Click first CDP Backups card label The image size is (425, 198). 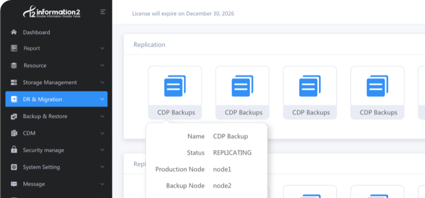176,113
